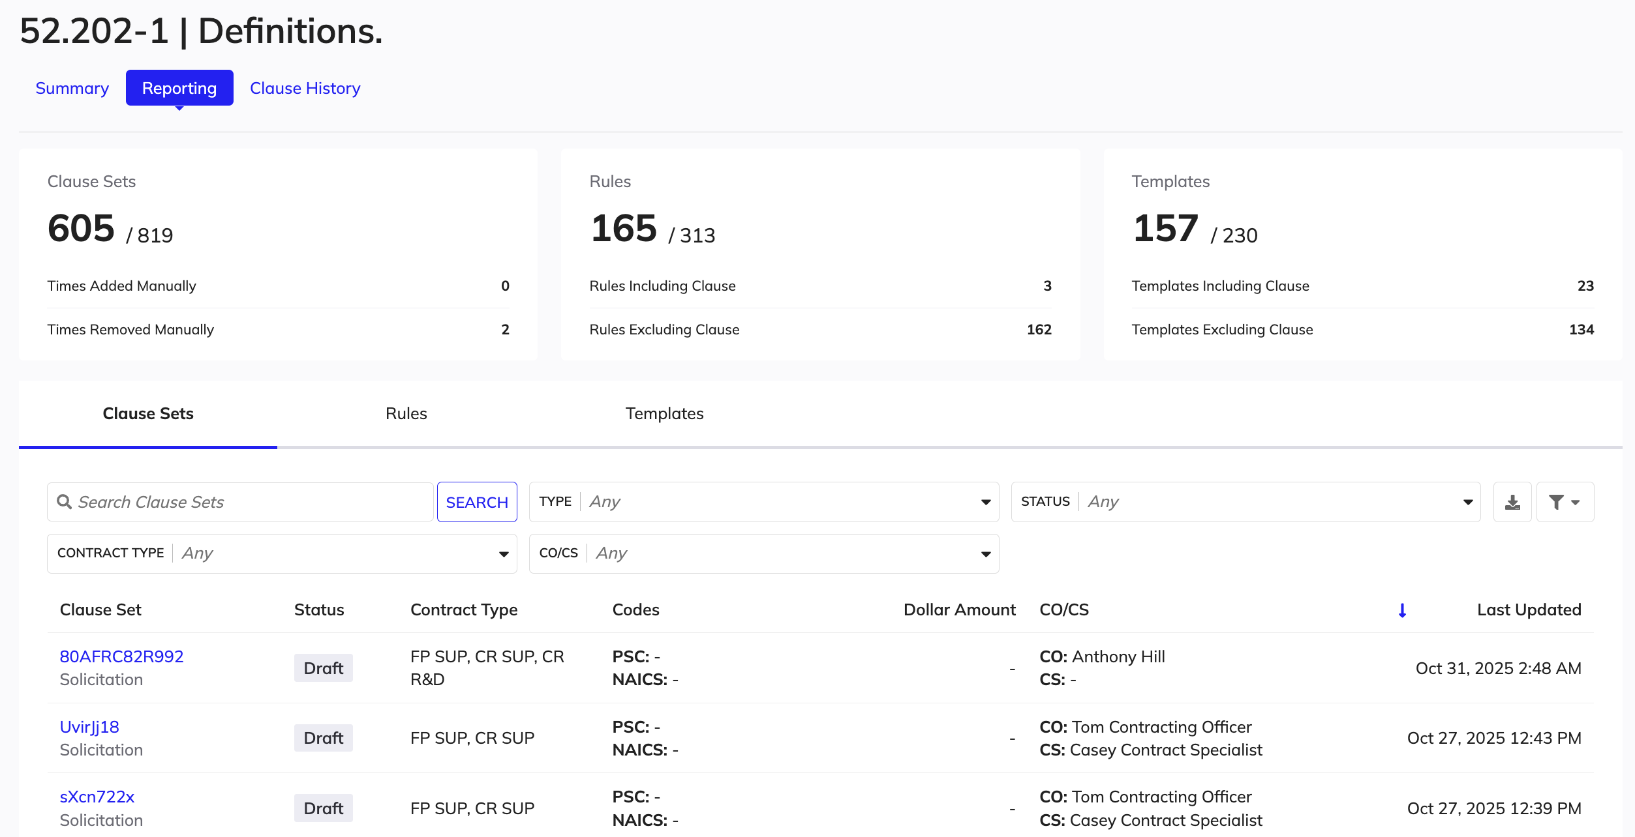Click 'CO: Anthony Hill' cell
Image resolution: width=1635 pixels, height=837 pixels.
(x=1102, y=656)
